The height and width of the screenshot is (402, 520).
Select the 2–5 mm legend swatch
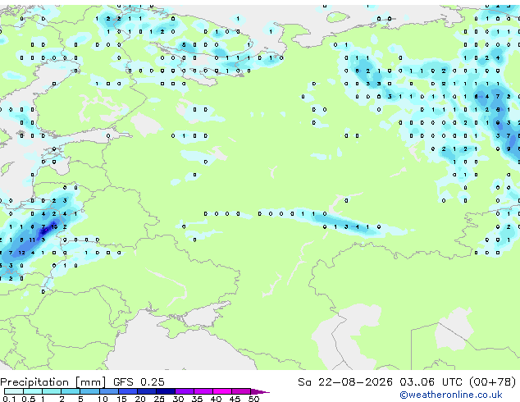pos(71,391)
